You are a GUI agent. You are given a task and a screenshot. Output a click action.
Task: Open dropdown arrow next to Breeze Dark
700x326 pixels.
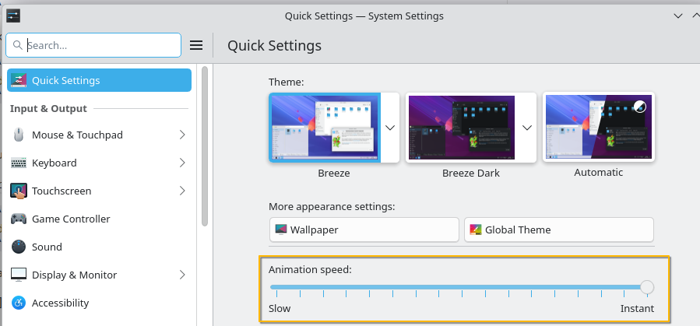527,128
